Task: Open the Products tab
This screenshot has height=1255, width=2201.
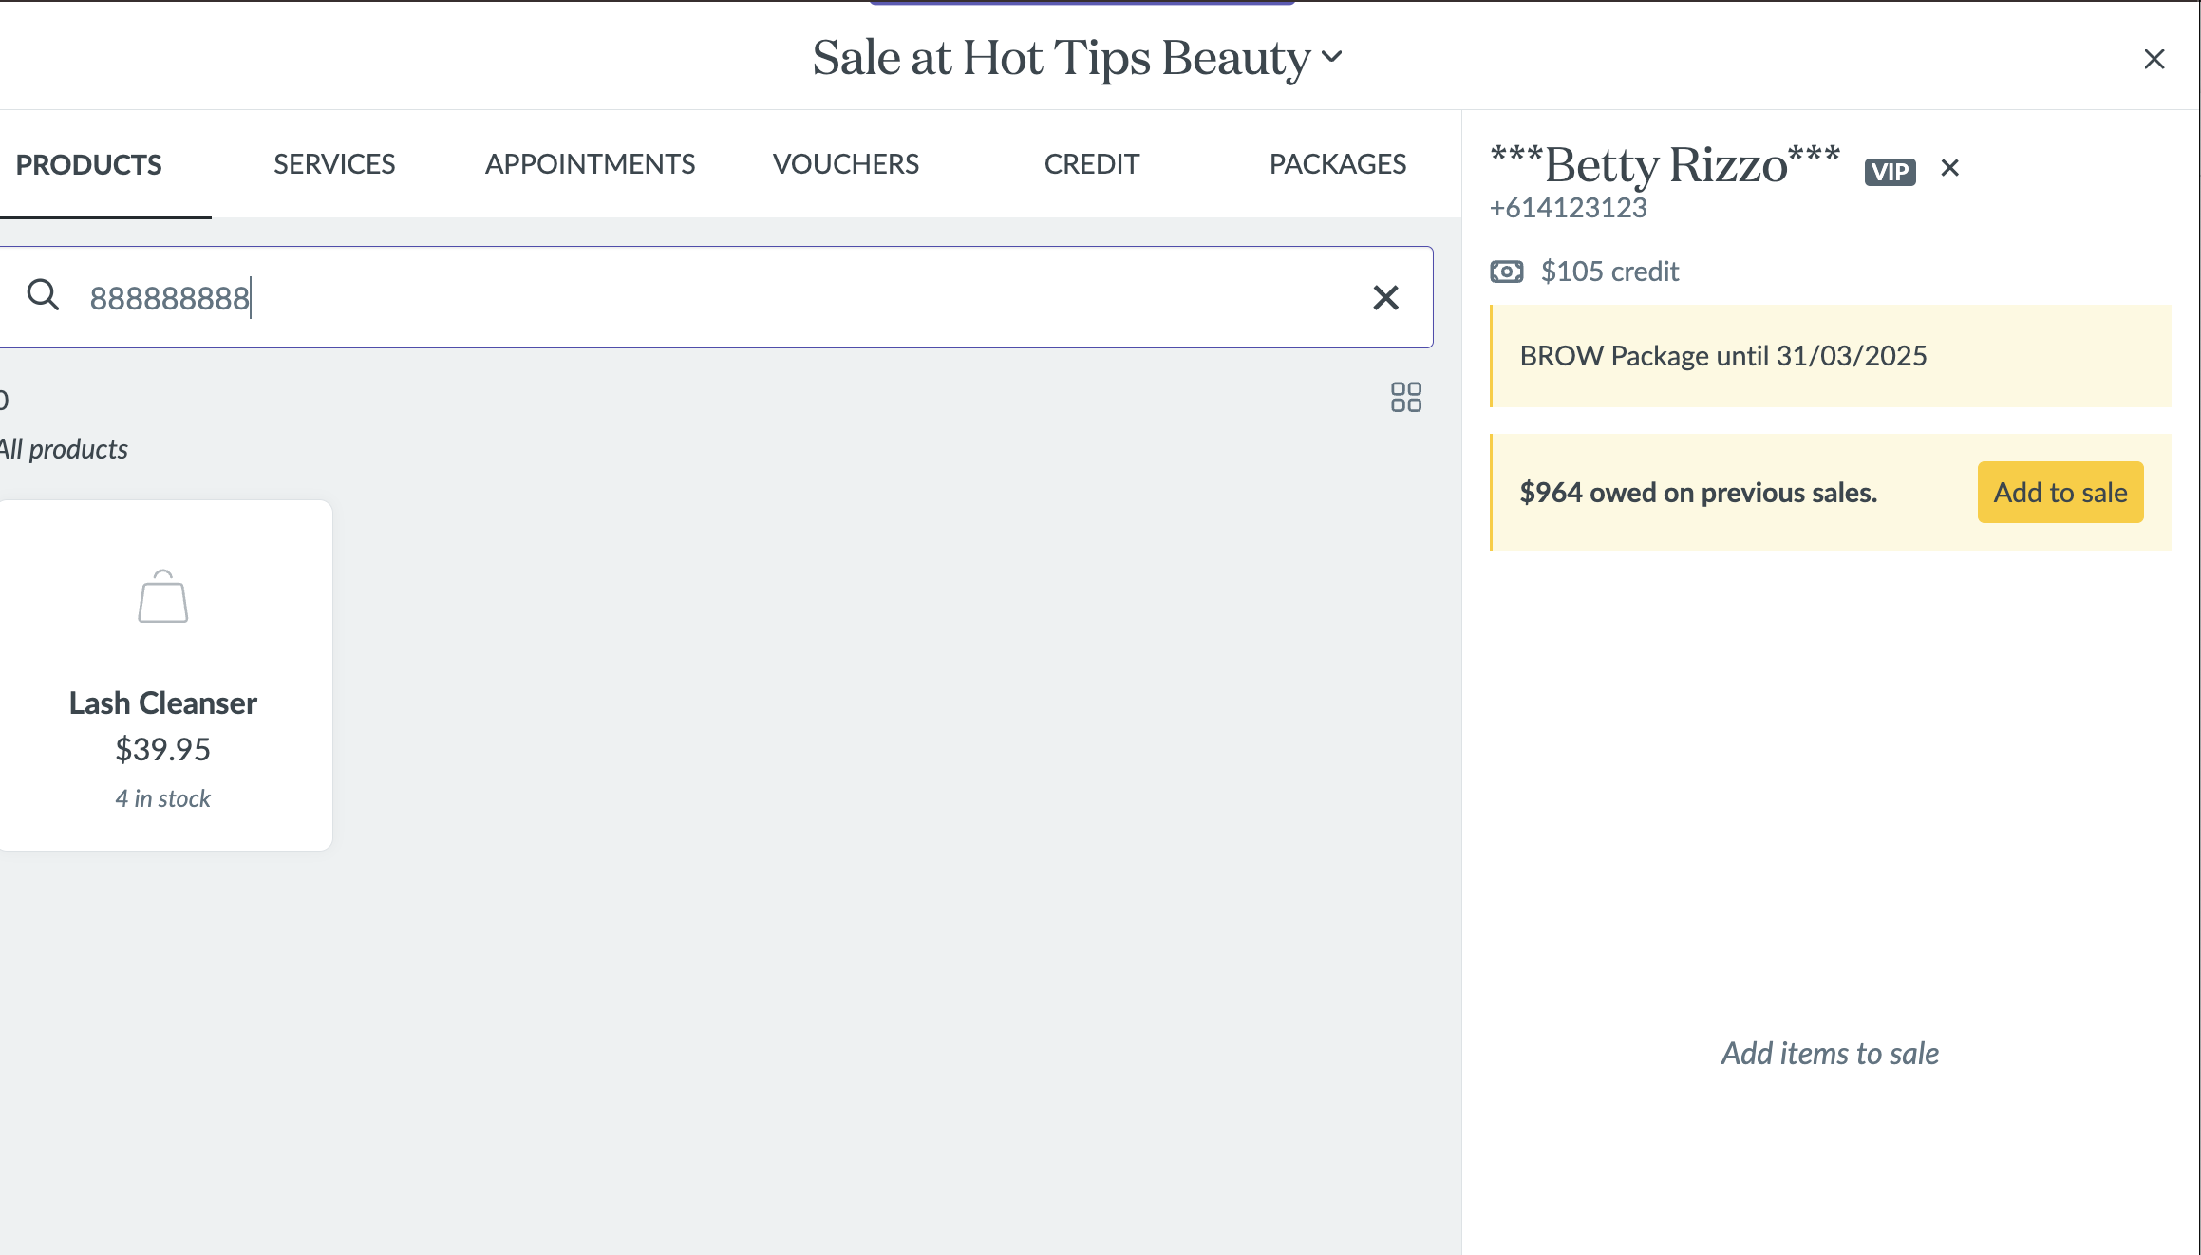Action: click(89, 164)
